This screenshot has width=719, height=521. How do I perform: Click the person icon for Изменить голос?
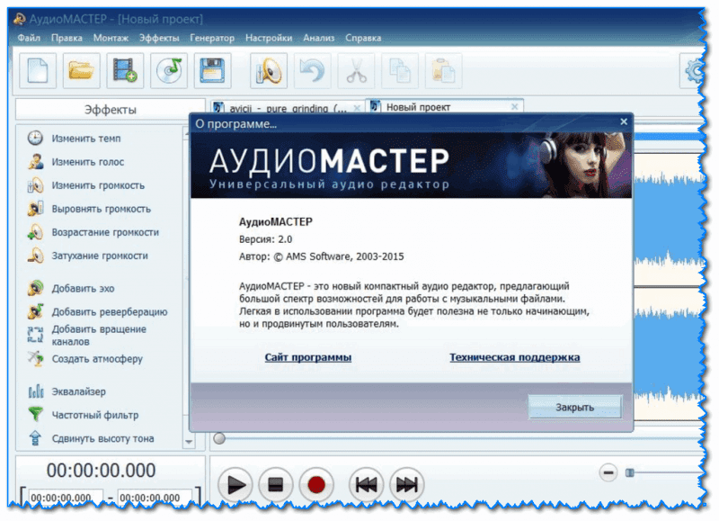pos(35,162)
